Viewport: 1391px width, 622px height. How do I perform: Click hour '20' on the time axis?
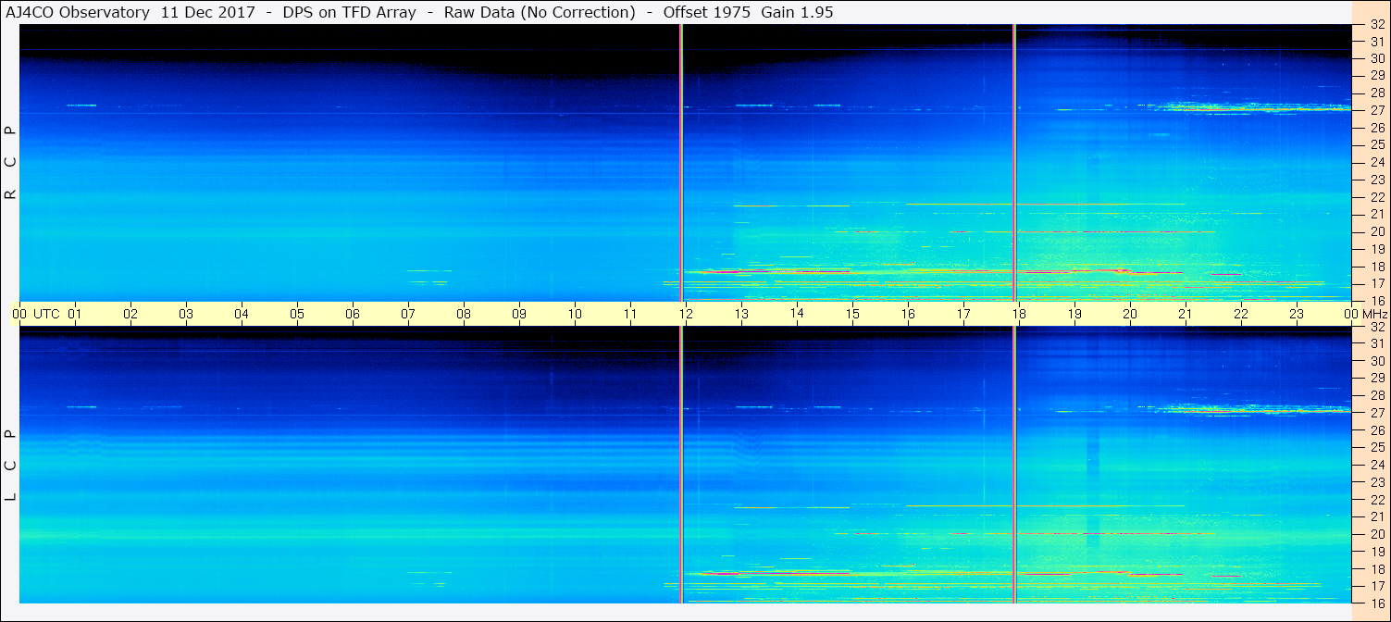[1130, 314]
